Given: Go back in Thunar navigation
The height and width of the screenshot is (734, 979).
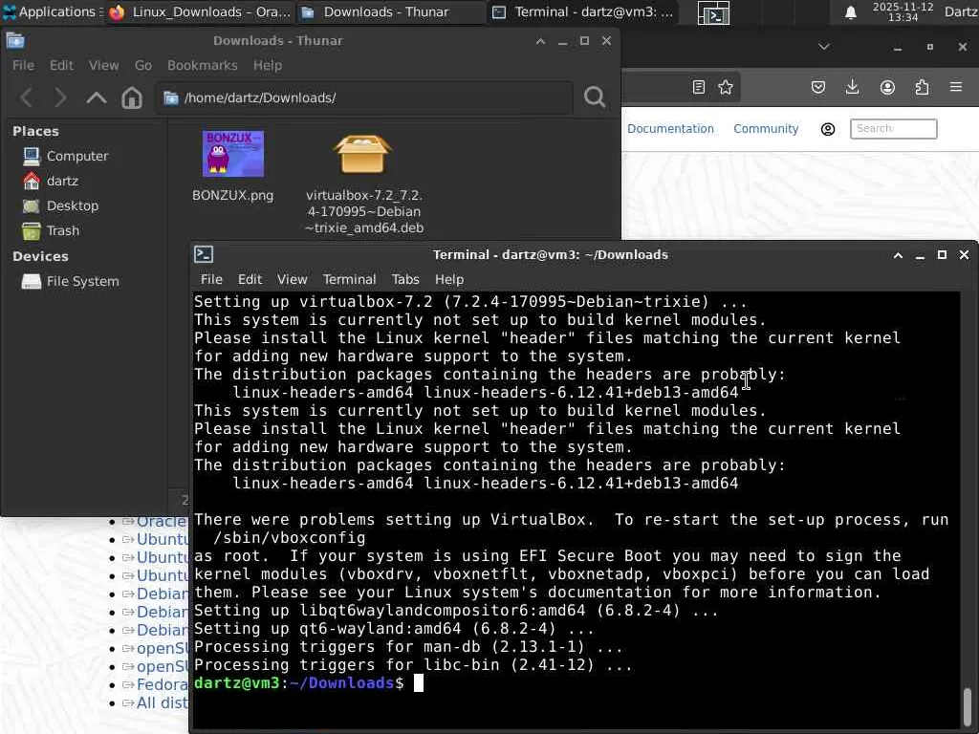Looking at the screenshot, I should [x=26, y=98].
